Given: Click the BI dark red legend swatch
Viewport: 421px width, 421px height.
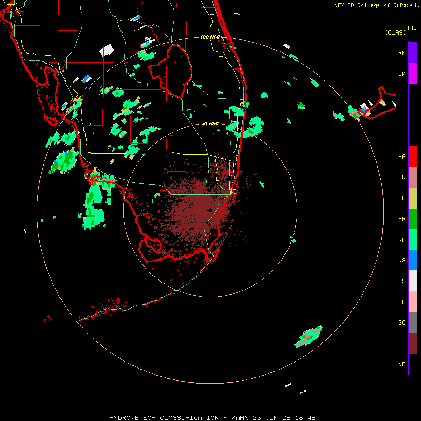Looking at the screenshot, I should pyautogui.click(x=413, y=343).
